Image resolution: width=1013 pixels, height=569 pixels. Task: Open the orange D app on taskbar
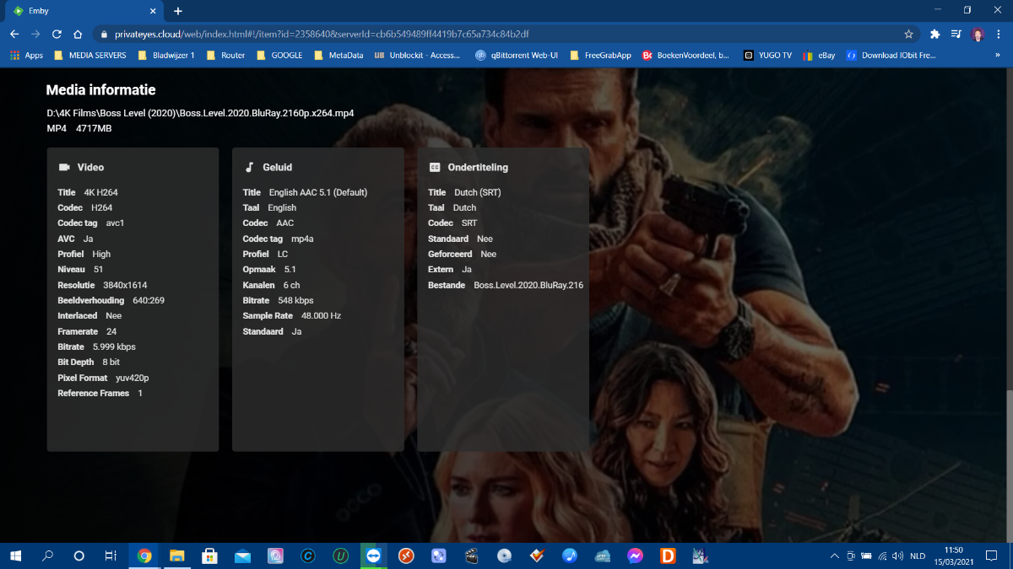[668, 556]
